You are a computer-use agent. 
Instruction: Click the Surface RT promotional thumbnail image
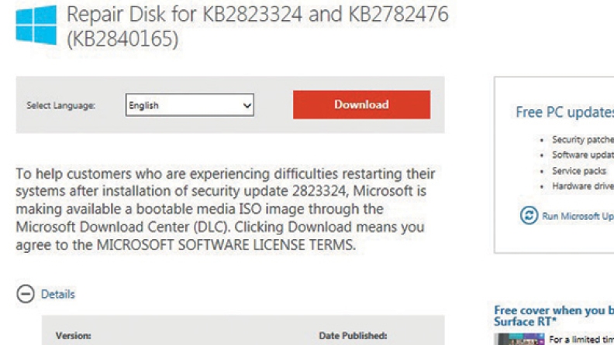point(519,339)
